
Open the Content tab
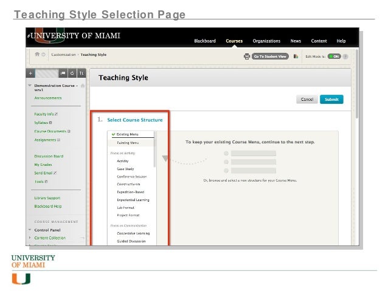319,41
